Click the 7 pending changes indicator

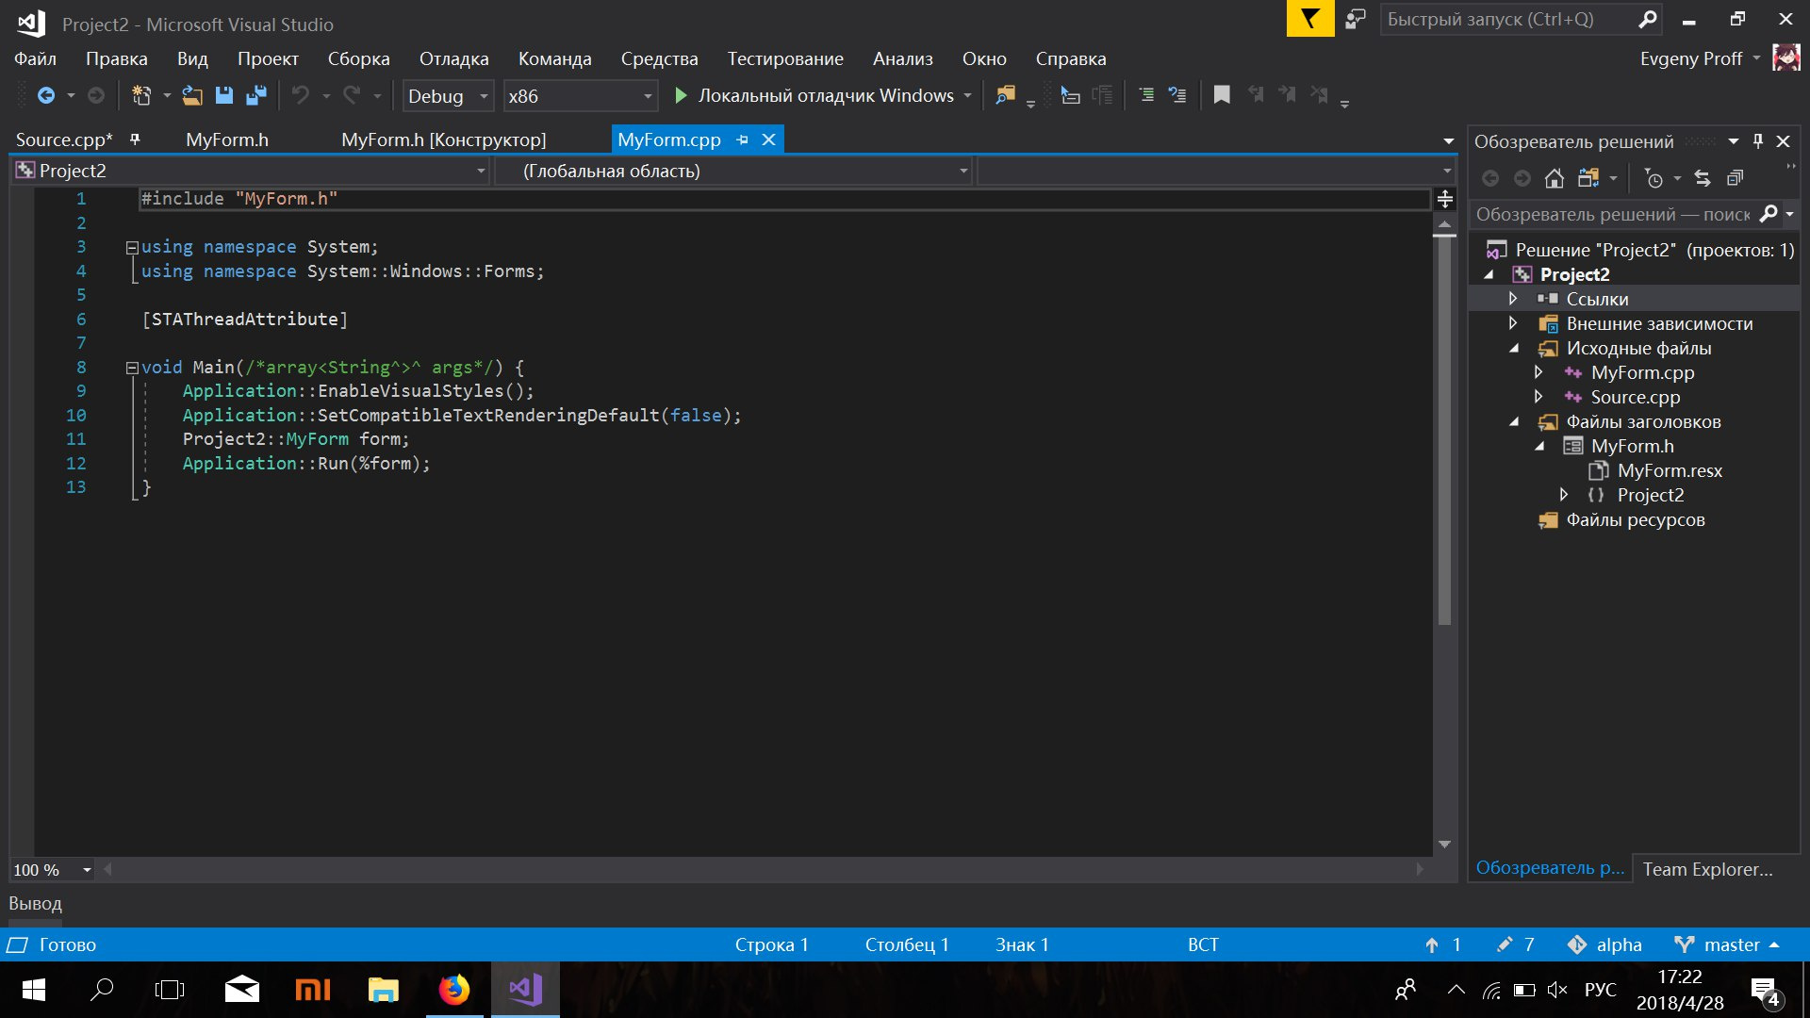(1515, 944)
